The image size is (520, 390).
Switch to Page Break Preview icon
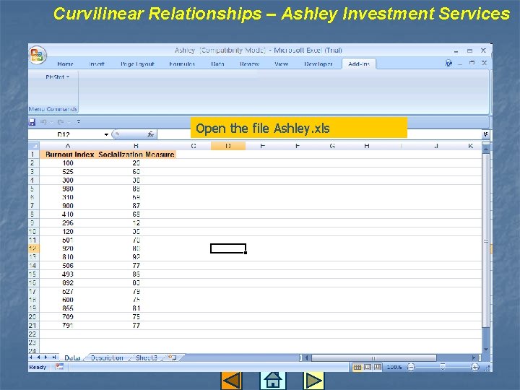point(378,367)
